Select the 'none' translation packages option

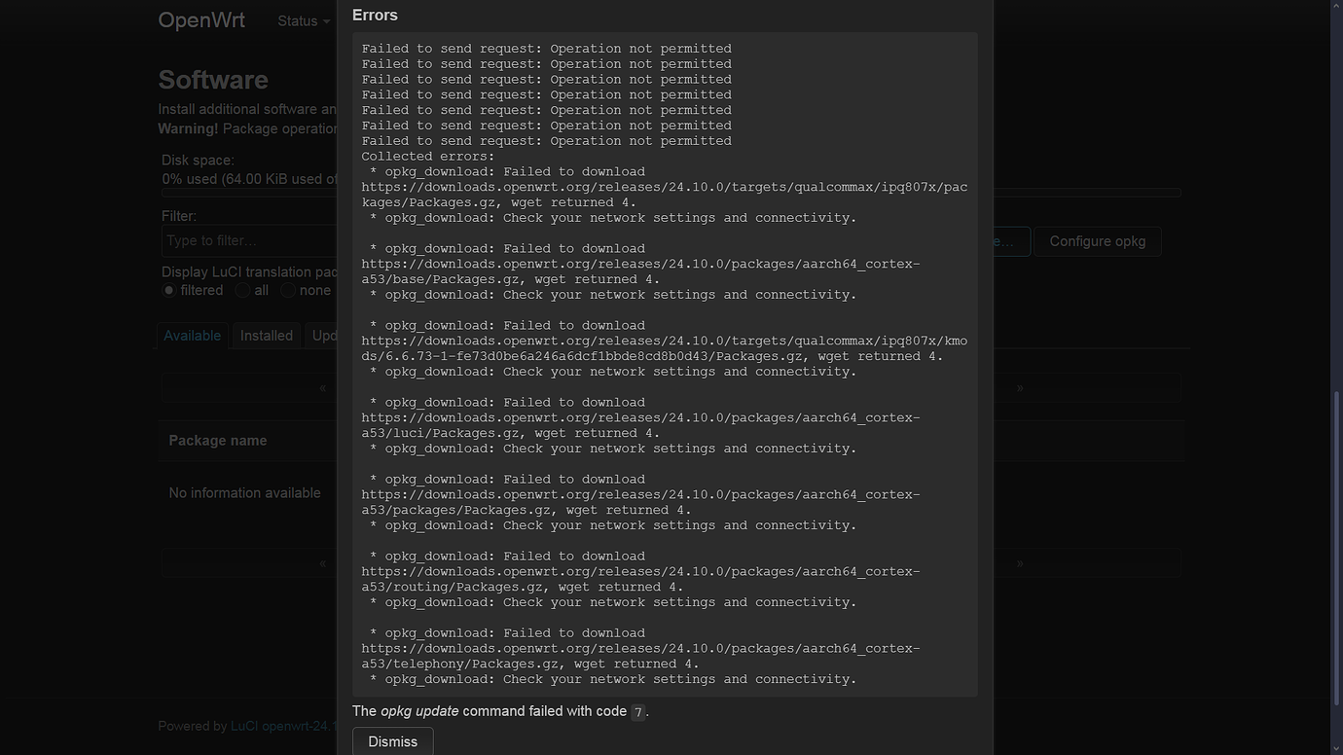[x=288, y=290]
